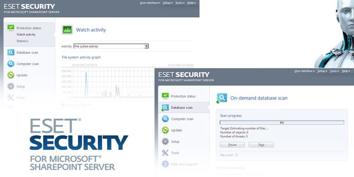This screenshot has width=354, height=177.
Task: Select Setup label in Watch activity sidebar
Action: pyautogui.click(x=20, y=86)
